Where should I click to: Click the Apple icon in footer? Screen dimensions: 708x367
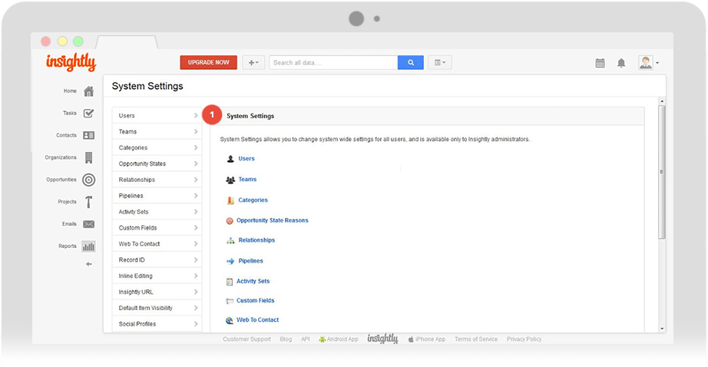coord(411,339)
